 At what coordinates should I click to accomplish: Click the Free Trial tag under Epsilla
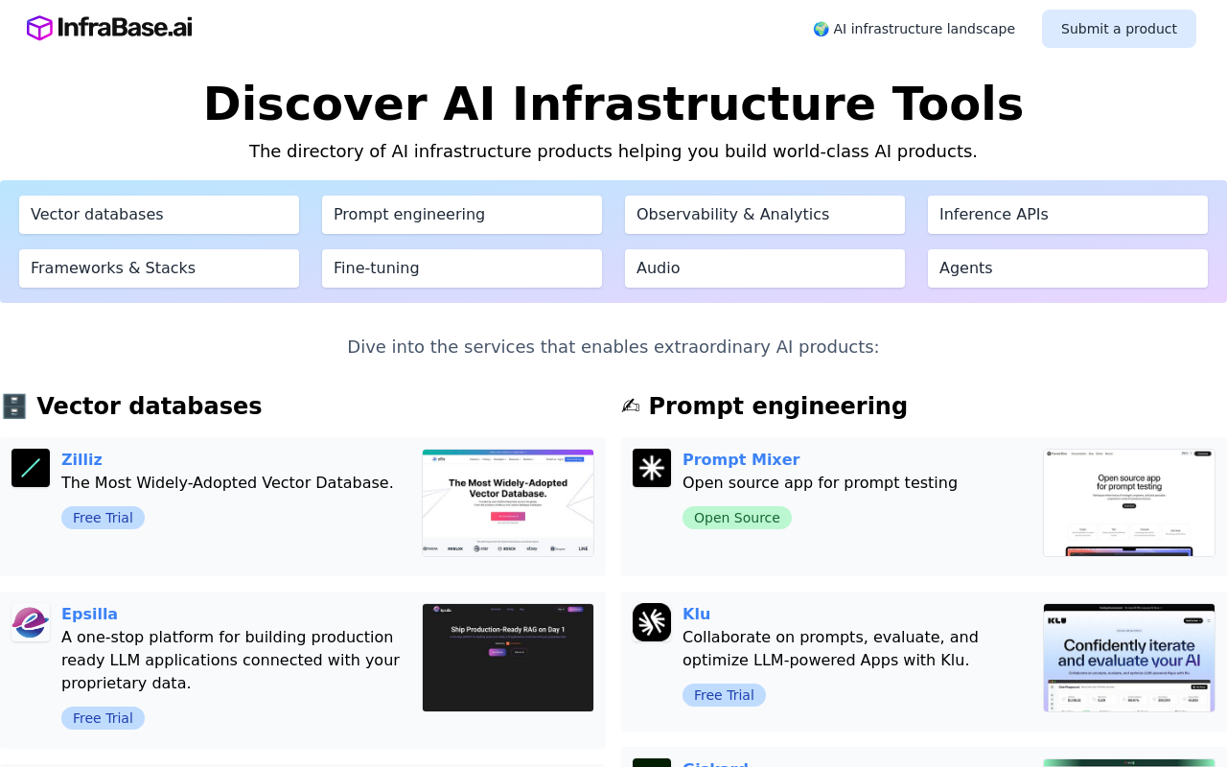click(103, 718)
